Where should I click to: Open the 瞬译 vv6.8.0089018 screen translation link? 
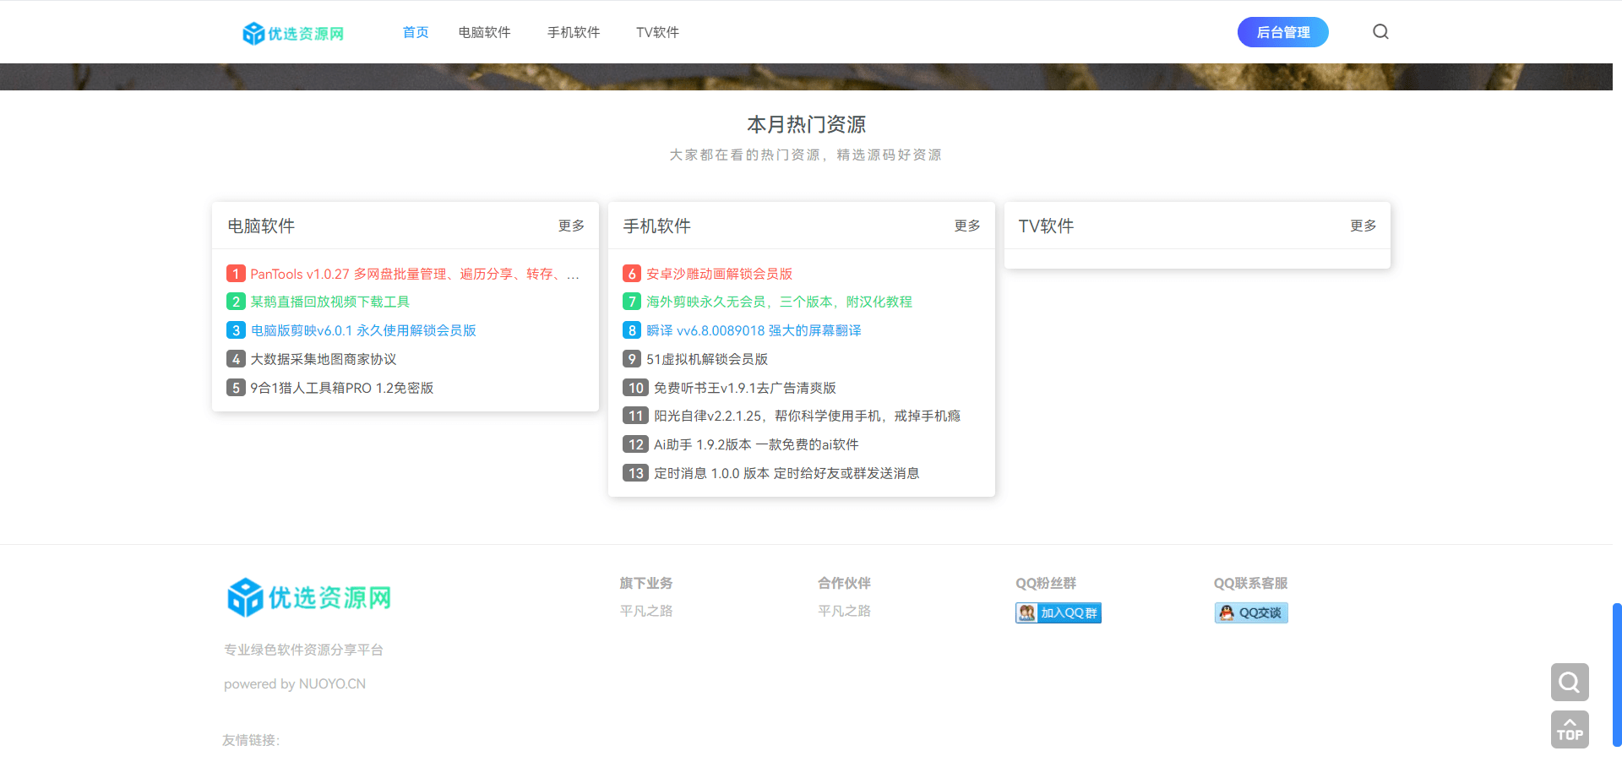tap(754, 329)
